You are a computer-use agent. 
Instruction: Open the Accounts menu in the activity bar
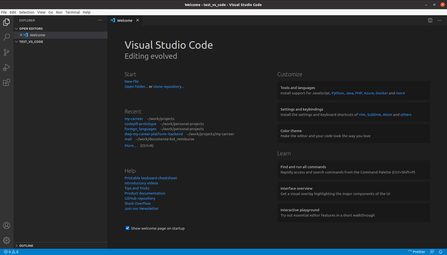tap(6, 225)
